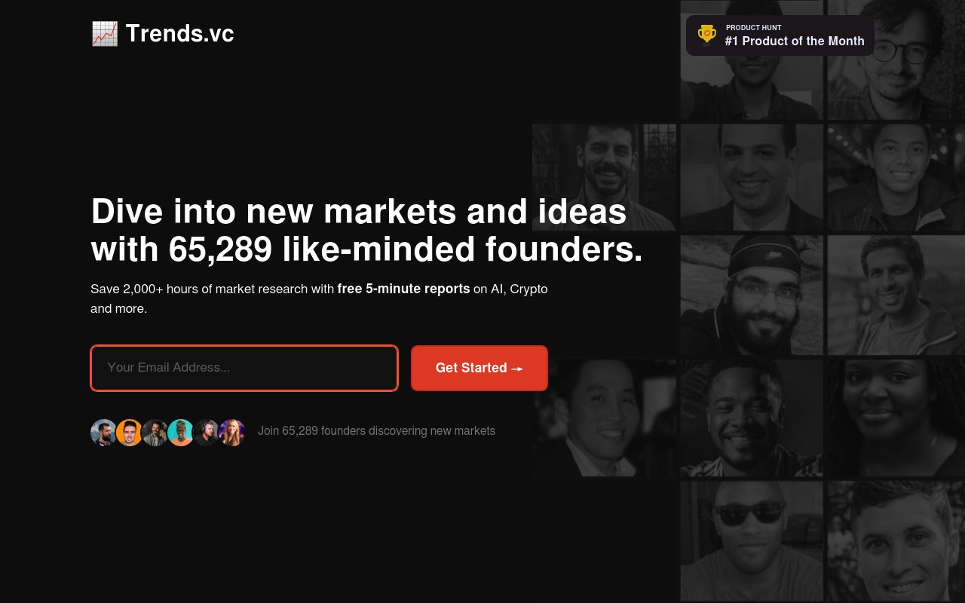Select the bottom-right photo of smiling man
The image size is (965, 603).
(896, 541)
